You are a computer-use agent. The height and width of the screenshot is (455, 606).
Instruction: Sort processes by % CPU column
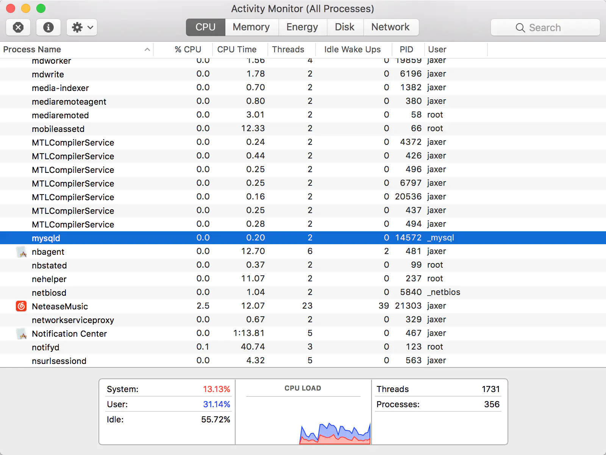pyautogui.click(x=187, y=49)
